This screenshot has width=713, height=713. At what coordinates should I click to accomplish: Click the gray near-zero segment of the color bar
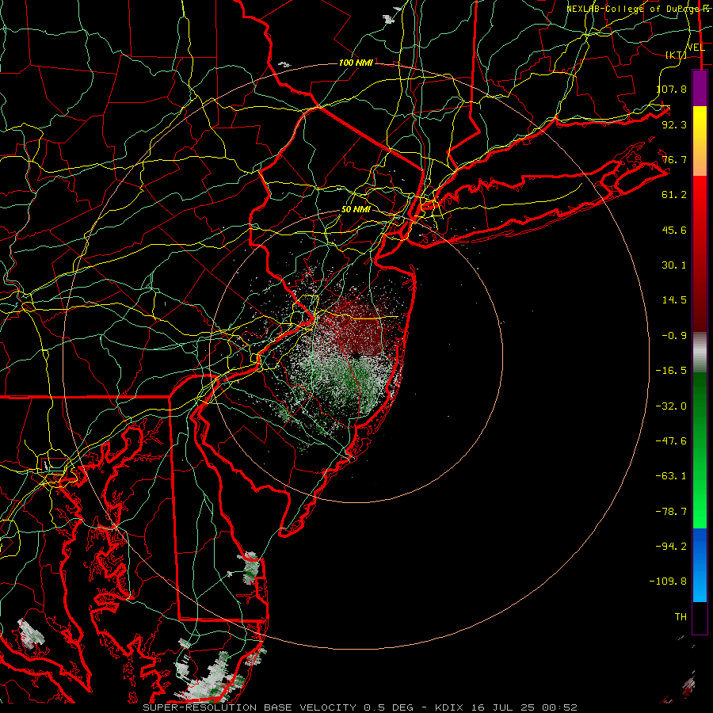click(700, 353)
